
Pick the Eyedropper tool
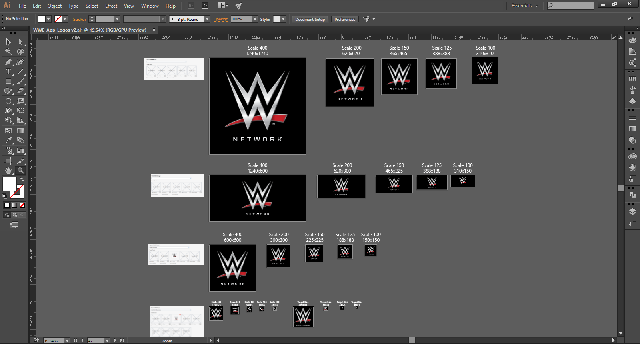[8, 140]
